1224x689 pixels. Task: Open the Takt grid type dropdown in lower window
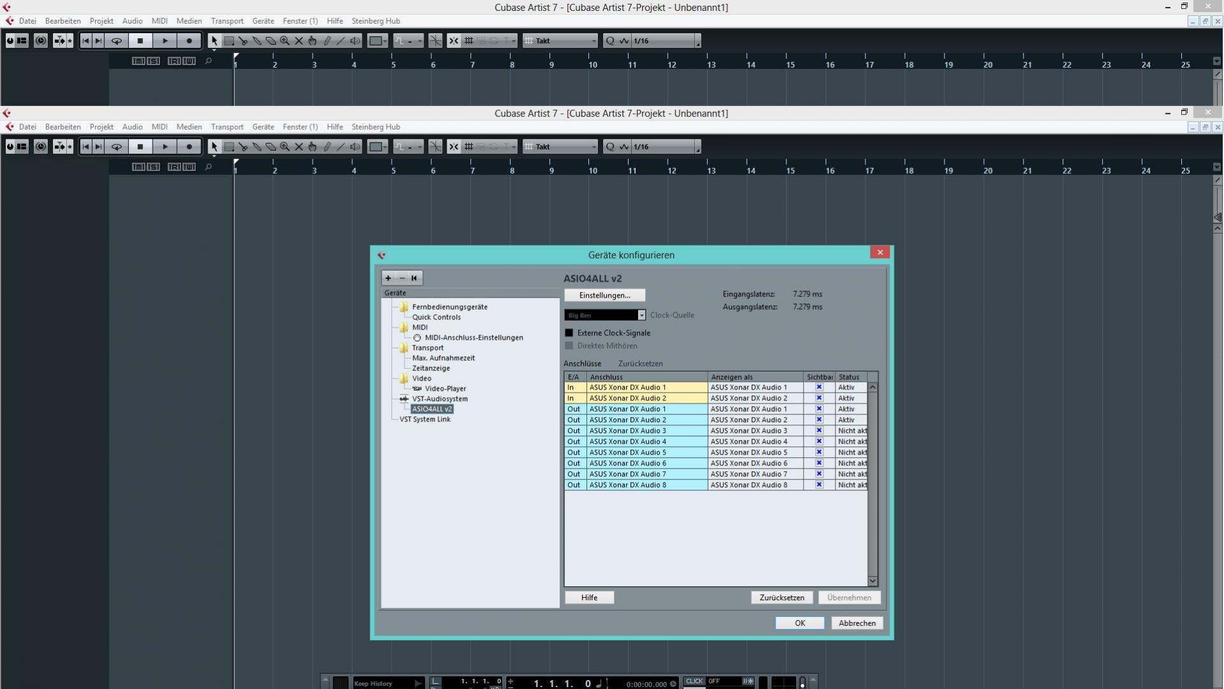click(560, 147)
